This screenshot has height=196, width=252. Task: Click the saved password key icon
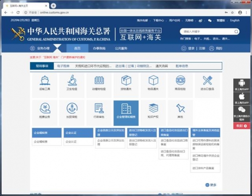[x=226, y=13]
